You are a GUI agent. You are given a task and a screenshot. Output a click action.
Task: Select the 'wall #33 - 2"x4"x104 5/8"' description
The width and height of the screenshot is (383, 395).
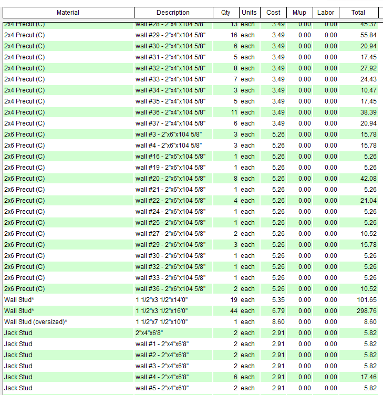coord(173,79)
